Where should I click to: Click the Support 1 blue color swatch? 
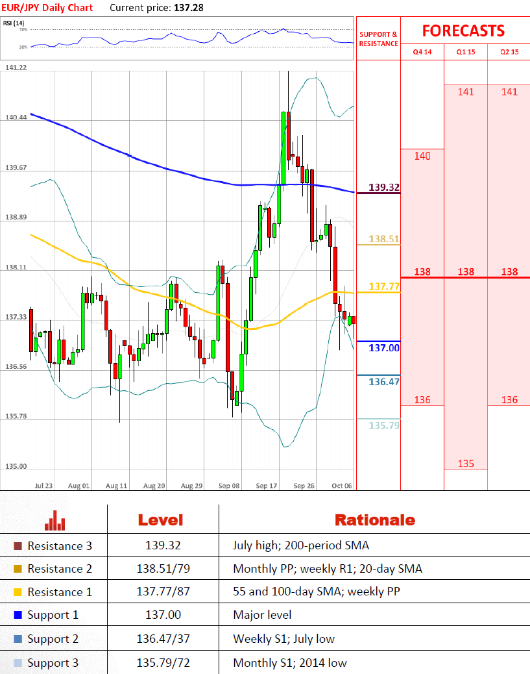(x=18, y=615)
